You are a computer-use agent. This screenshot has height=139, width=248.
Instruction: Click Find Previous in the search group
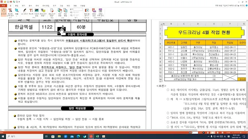pyautogui.click(x=74, y=15)
